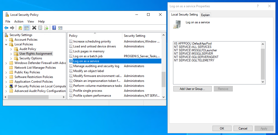
Task: Open Properties via the toolbar icon
Action: pos(40,28)
